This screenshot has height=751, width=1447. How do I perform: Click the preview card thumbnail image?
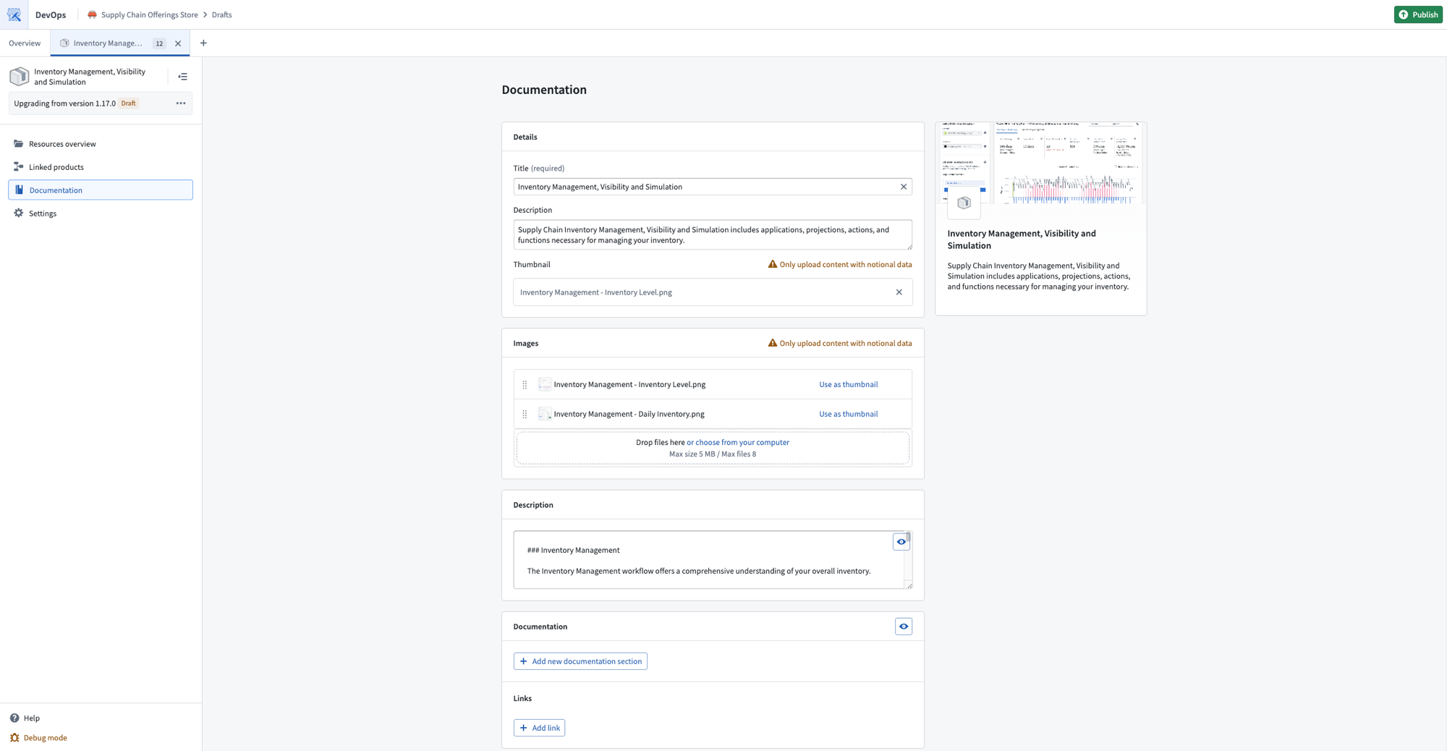tap(1040, 163)
